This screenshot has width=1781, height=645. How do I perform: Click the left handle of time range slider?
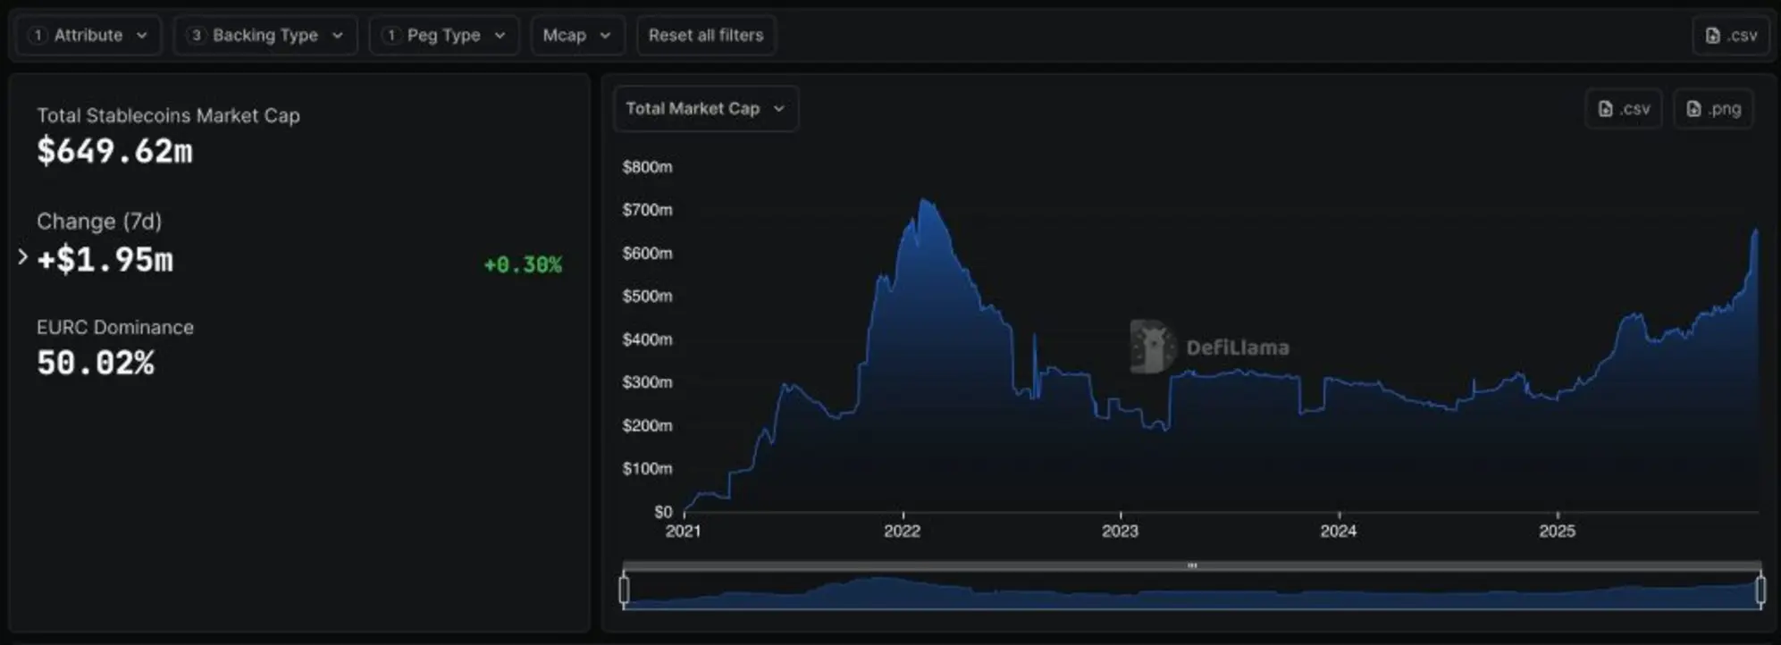coord(624,590)
